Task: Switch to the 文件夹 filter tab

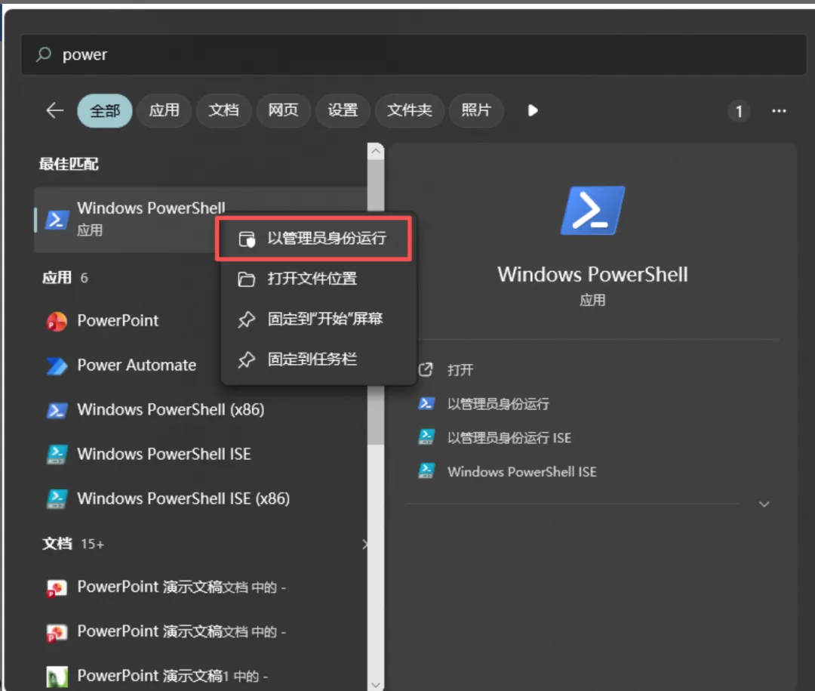Action: (410, 110)
